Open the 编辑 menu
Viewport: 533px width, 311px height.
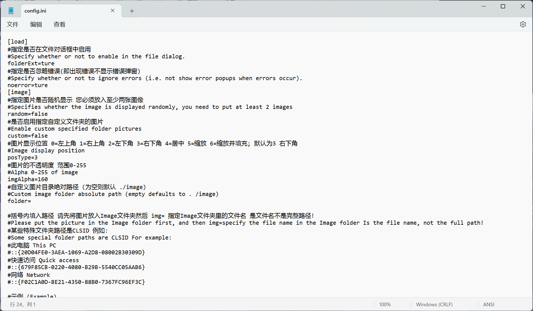pyautogui.click(x=36, y=24)
